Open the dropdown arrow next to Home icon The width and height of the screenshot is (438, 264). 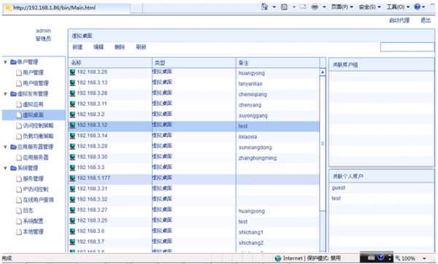coord(274,7)
